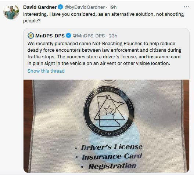Open the MnDPS_DPS round profile avatar
This screenshot has height=175, width=194.
(x=31, y=36)
